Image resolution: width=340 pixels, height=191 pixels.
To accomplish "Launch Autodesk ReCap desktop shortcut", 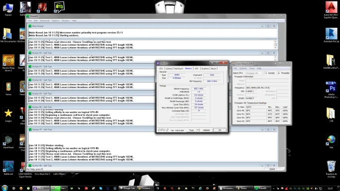I will [331, 35].
